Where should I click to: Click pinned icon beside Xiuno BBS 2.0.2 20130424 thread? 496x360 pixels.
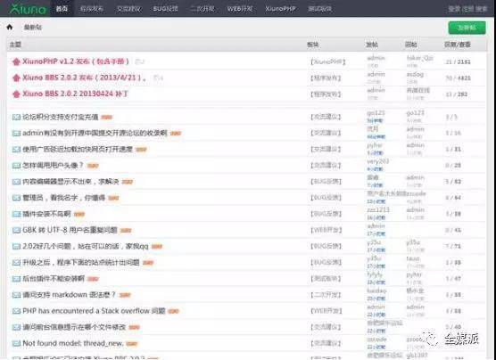[x=16, y=94]
